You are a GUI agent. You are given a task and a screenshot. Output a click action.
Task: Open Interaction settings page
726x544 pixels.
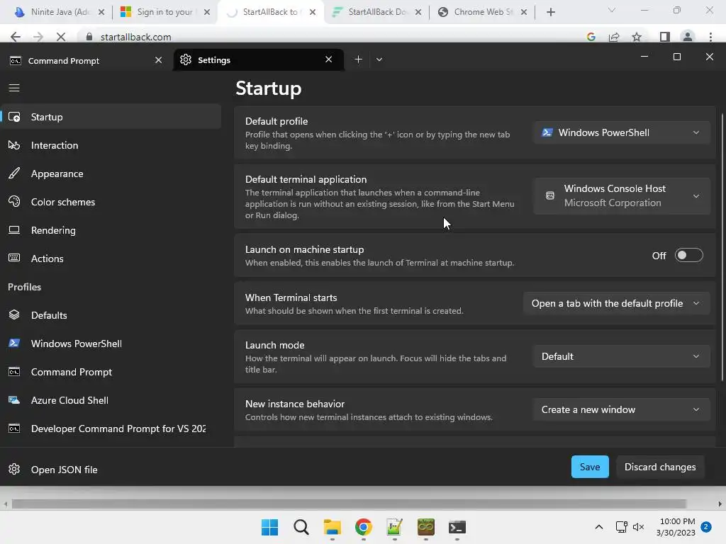[x=111, y=145]
